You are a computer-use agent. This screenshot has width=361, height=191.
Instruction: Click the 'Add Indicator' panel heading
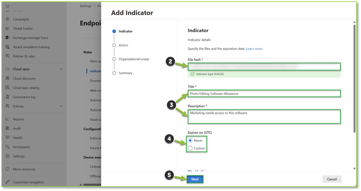point(132,13)
